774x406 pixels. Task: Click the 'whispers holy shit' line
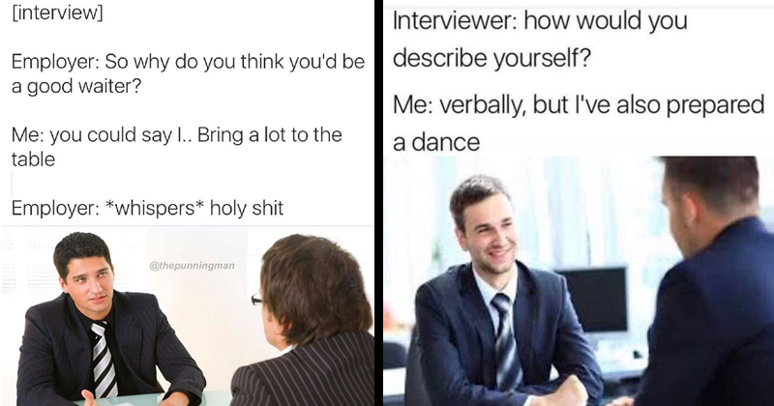147,208
